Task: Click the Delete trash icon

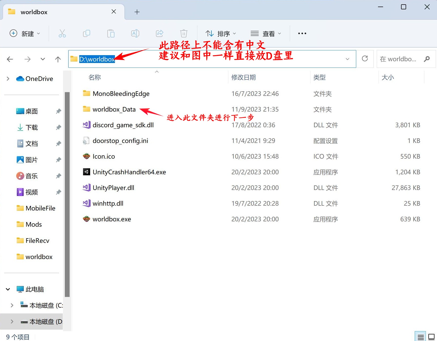Action: (184, 33)
